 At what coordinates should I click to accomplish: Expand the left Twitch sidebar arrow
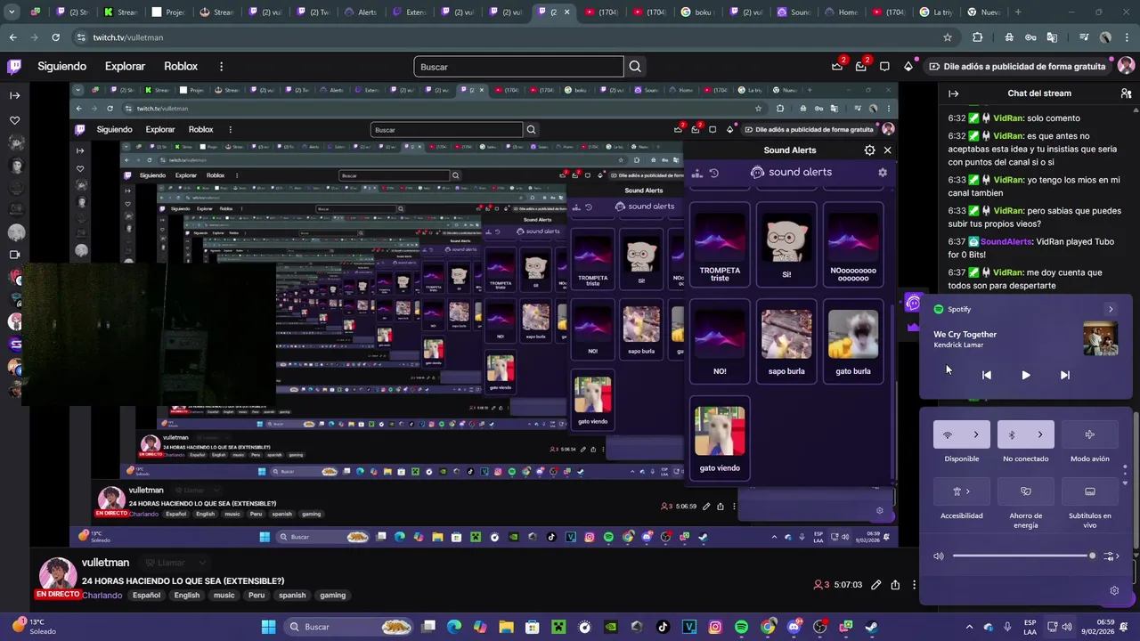tap(14, 94)
